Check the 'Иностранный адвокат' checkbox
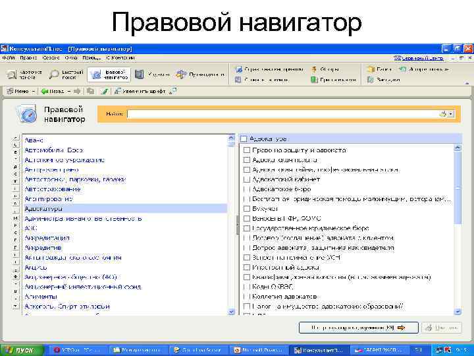This screenshot has height=356, width=474. click(x=247, y=267)
